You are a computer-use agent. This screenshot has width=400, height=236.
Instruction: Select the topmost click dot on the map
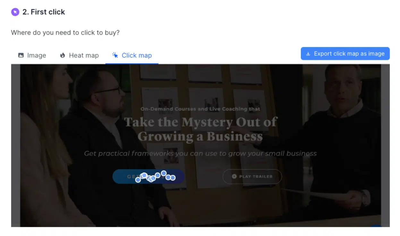coord(164,173)
